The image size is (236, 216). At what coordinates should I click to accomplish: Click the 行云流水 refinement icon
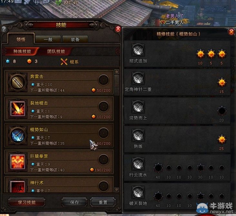click(x=138, y=164)
